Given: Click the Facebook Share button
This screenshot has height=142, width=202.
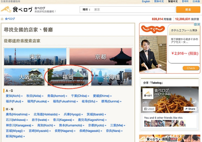Looking at the screenshot, I should coord(190,109).
